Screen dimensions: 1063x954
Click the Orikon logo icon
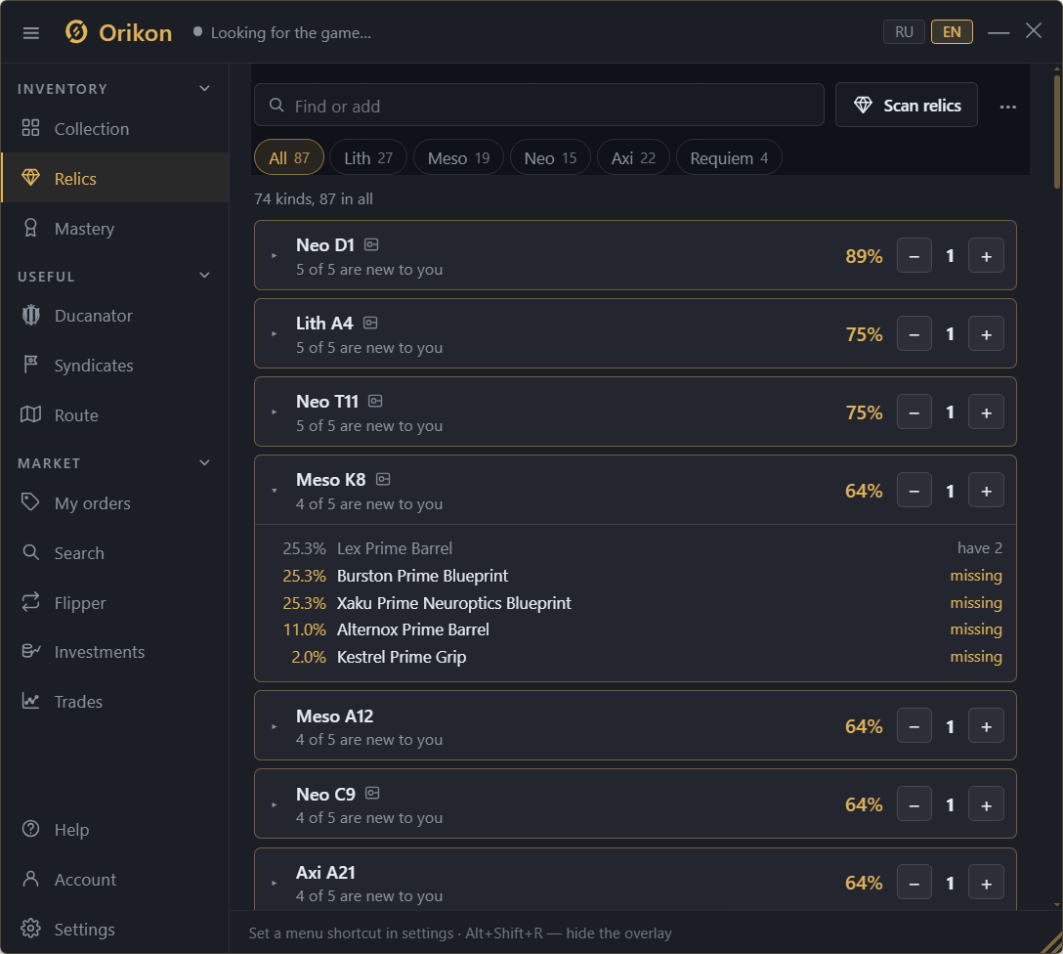[76, 32]
